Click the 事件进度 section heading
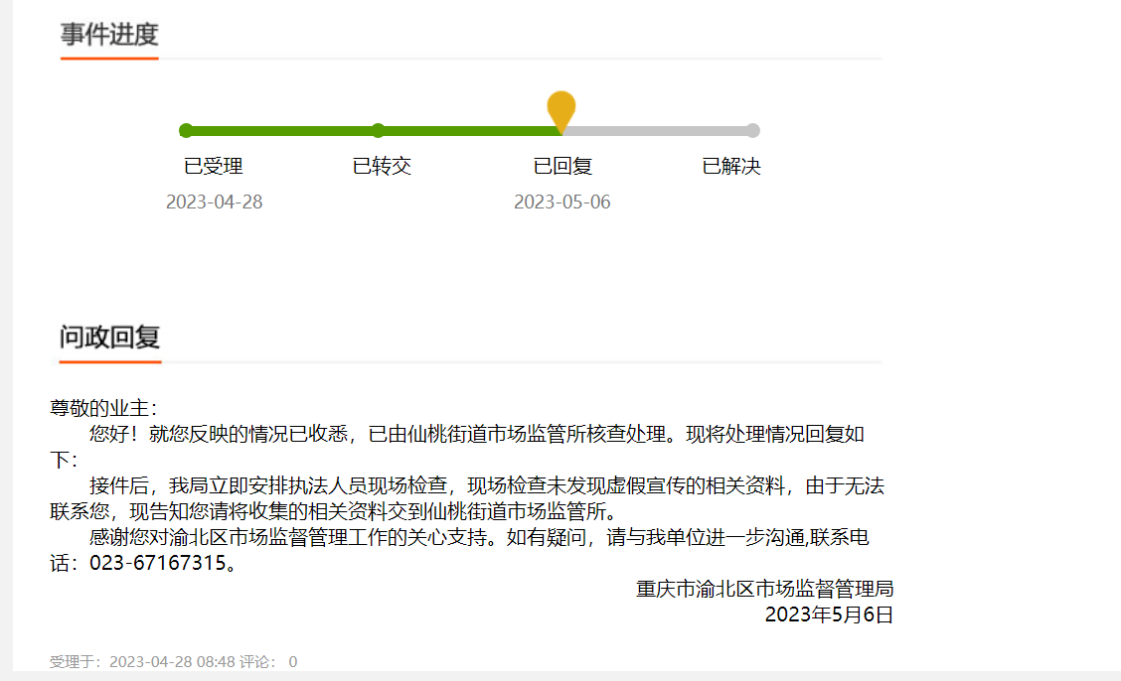1121x681 pixels. point(109,35)
